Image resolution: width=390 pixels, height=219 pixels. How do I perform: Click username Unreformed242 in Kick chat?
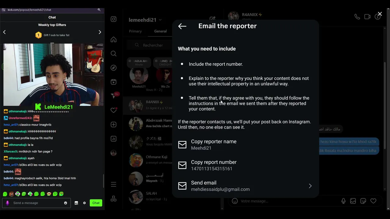[20, 118]
